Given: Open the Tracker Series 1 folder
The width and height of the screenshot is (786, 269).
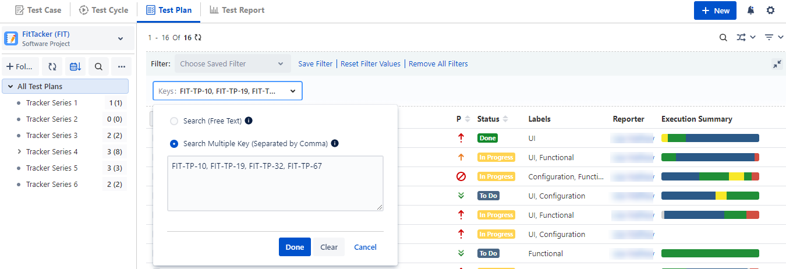Looking at the screenshot, I should click(x=52, y=103).
